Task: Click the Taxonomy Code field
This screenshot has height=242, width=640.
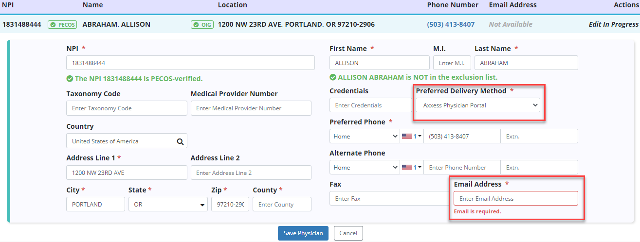Action: [x=127, y=108]
